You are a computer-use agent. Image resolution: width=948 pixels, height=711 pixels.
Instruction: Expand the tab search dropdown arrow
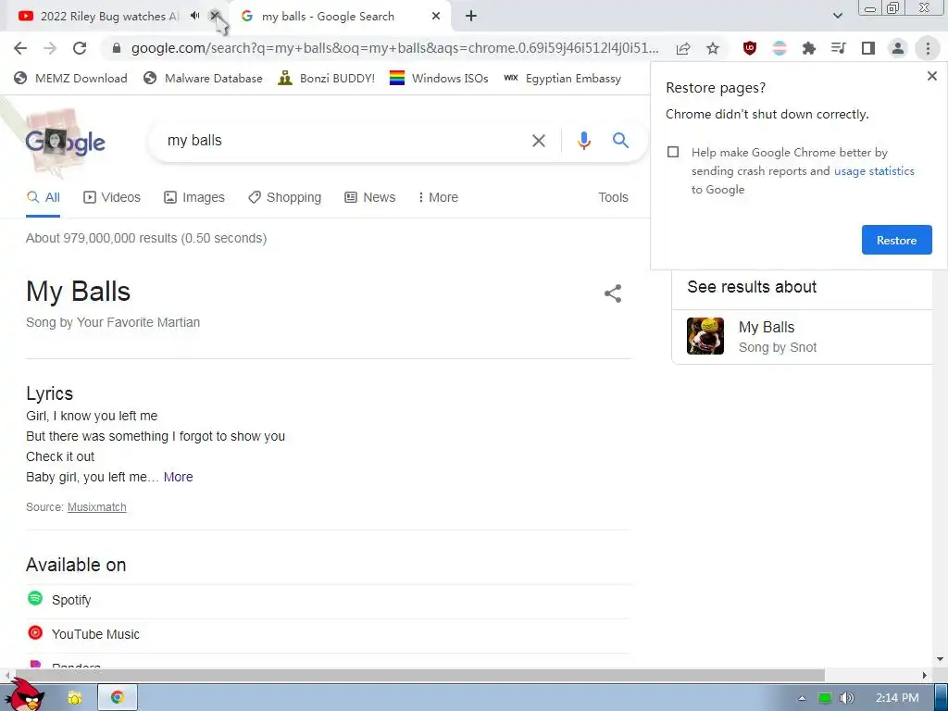click(x=837, y=17)
